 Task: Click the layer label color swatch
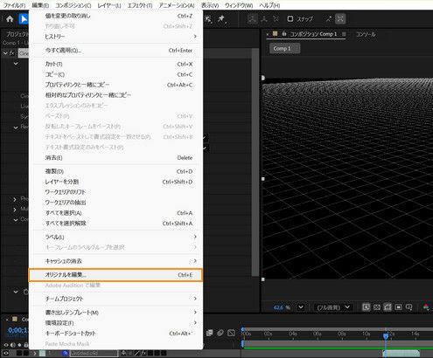[42, 353]
